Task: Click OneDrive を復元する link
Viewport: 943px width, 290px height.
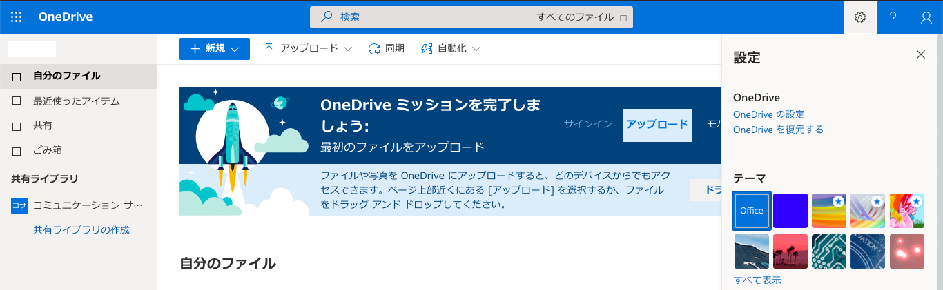Action: point(778,130)
